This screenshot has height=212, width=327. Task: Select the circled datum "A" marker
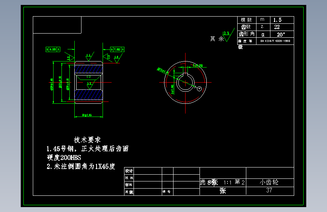pos(200,89)
